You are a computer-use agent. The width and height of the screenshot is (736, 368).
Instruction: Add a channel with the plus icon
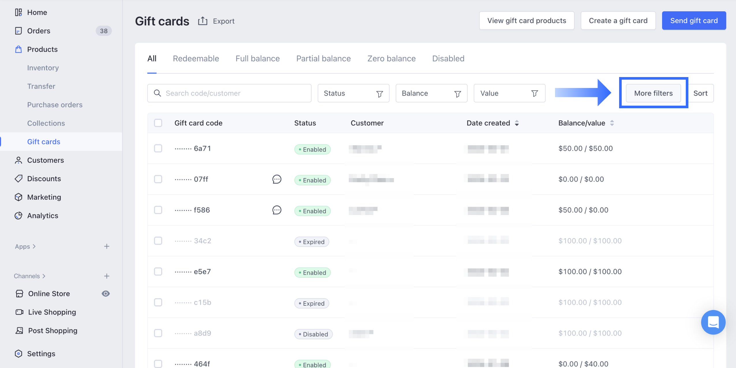107,276
